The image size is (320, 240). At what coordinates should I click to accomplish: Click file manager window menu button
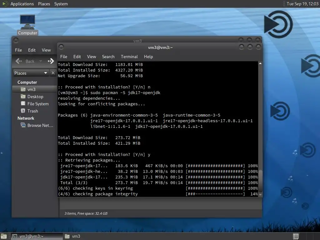16,40
